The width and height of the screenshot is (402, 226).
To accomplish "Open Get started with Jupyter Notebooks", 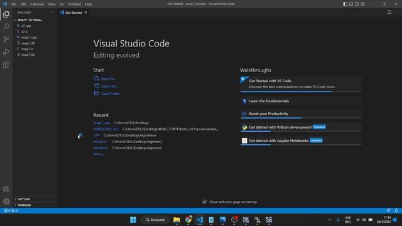I will pos(301,141).
